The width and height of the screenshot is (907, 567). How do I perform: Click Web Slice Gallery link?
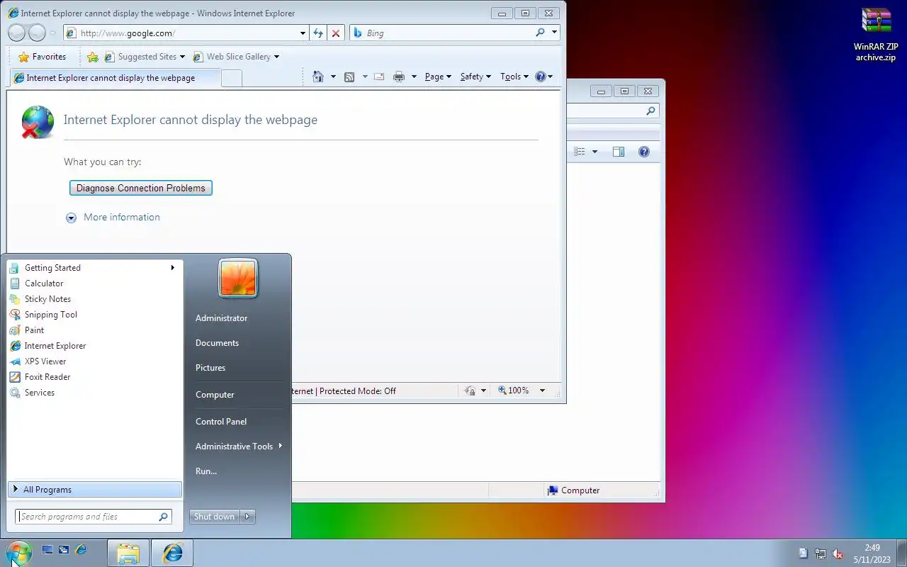(235, 57)
